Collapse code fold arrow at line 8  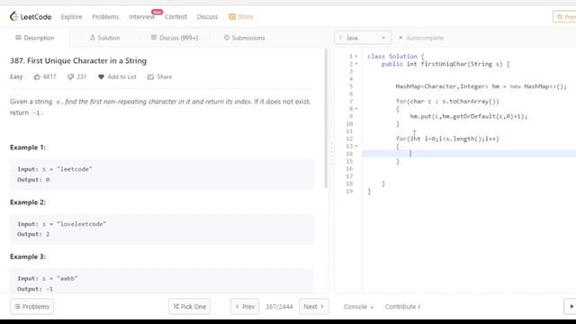pyautogui.click(x=356, y=109)
